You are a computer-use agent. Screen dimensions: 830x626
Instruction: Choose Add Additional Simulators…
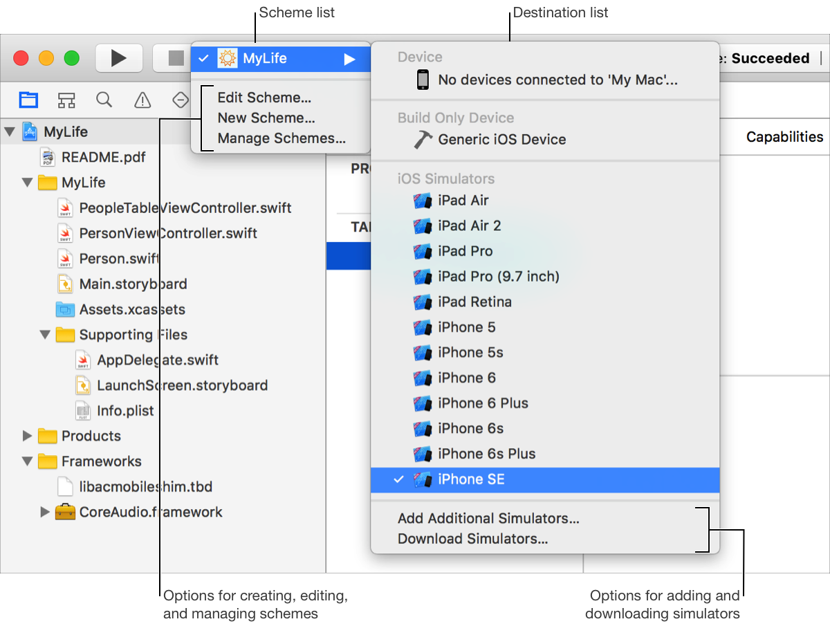click(x=488, y=518)
